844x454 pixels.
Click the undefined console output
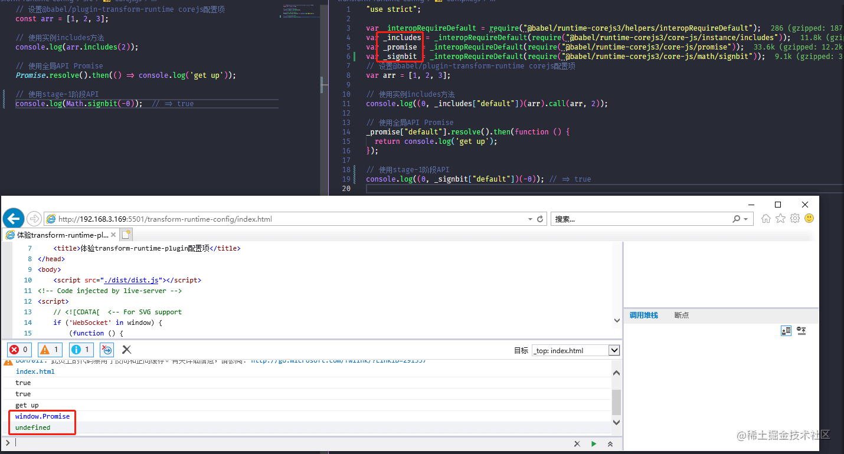(33, 427)
